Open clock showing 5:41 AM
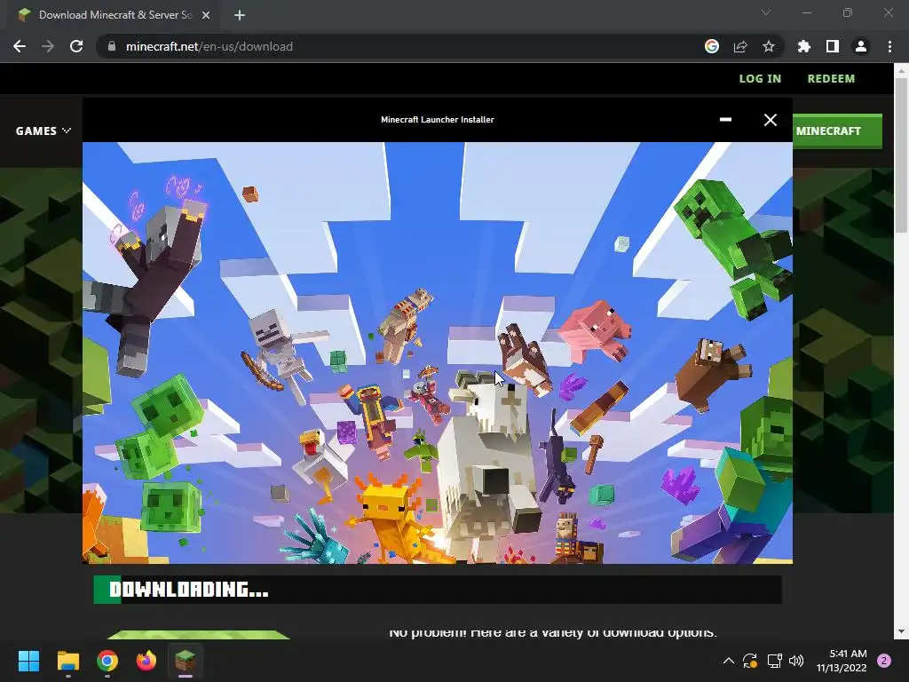 click(x=842, y=661)
